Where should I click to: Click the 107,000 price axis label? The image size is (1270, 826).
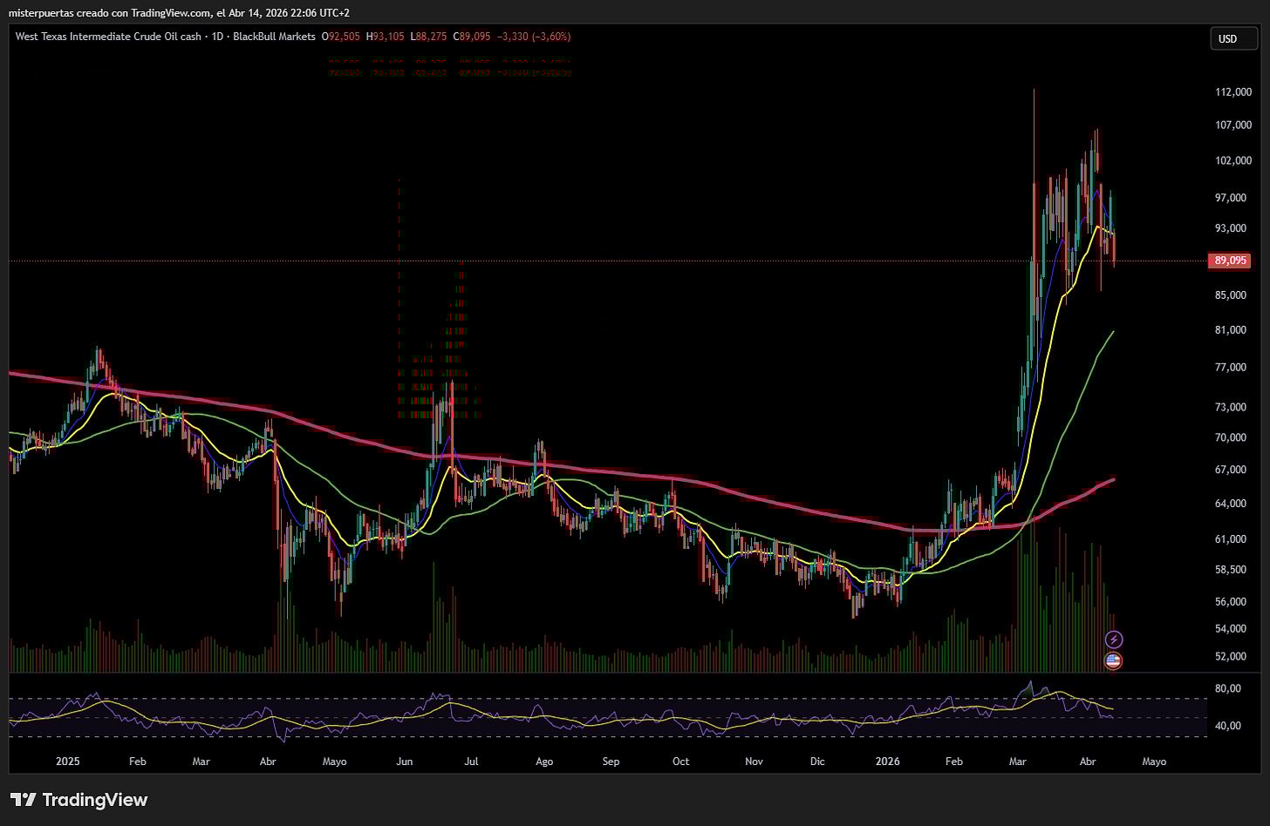1233,125
